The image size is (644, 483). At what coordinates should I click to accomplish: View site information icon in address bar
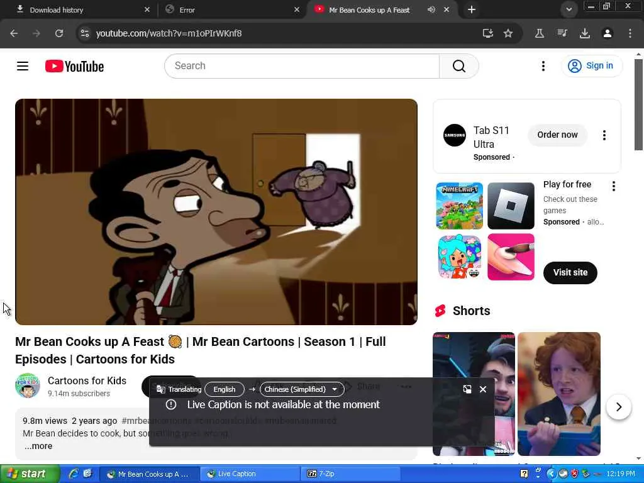pyautogui.click(x=85, y=33)
